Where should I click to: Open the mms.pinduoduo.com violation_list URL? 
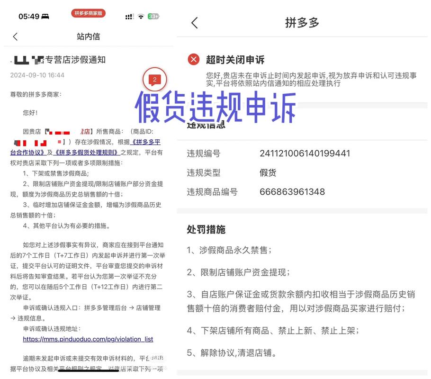coord(88,339)
